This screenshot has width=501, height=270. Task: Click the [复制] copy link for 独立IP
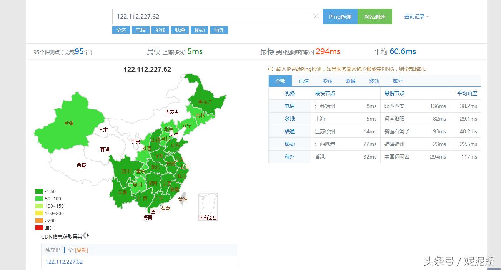coord(82,250)
